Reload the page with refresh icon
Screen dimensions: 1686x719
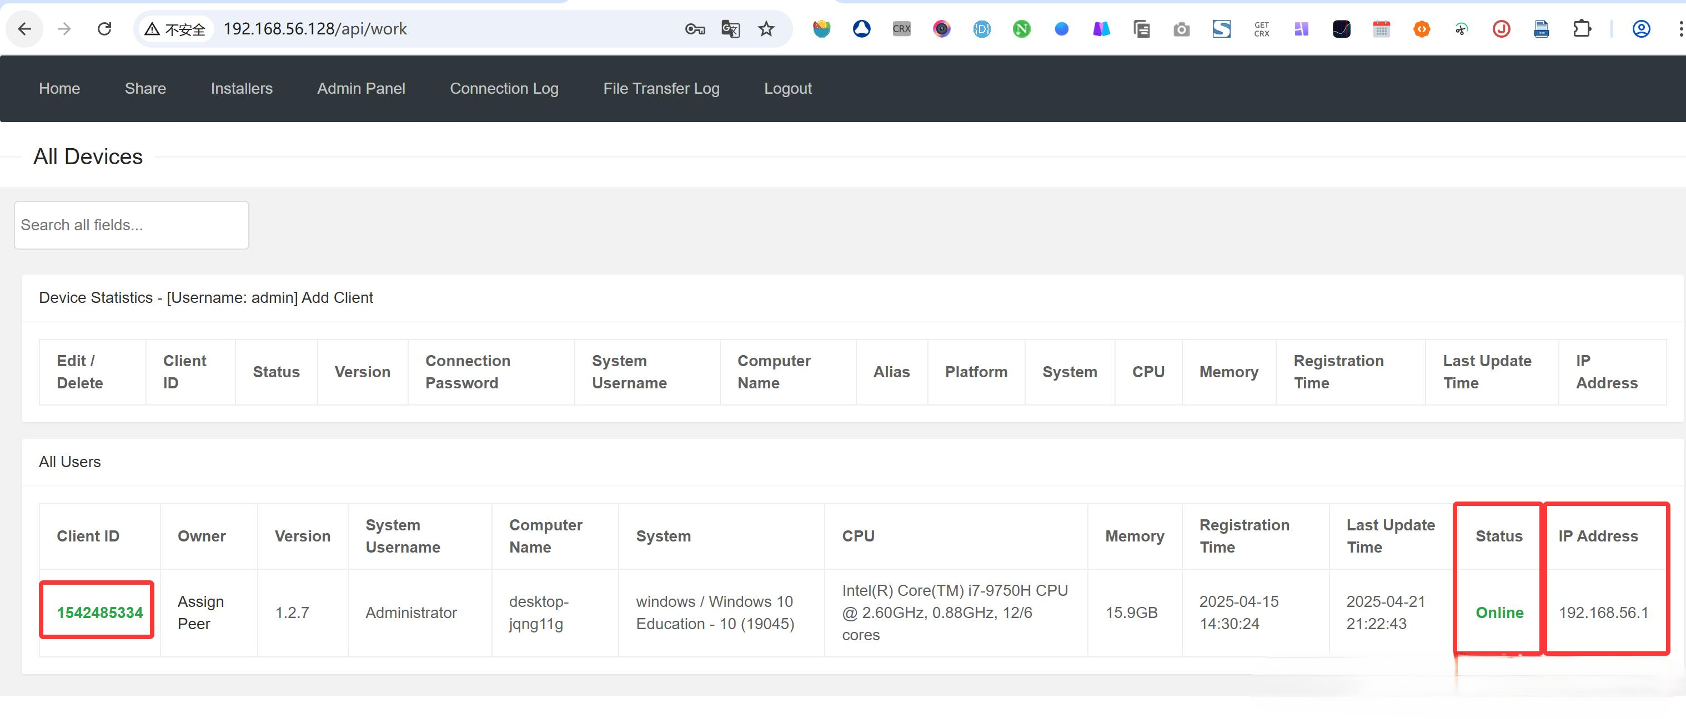click(104, 29)
